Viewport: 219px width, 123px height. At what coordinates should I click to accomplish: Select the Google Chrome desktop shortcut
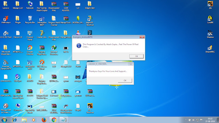(x=30, y=50)
